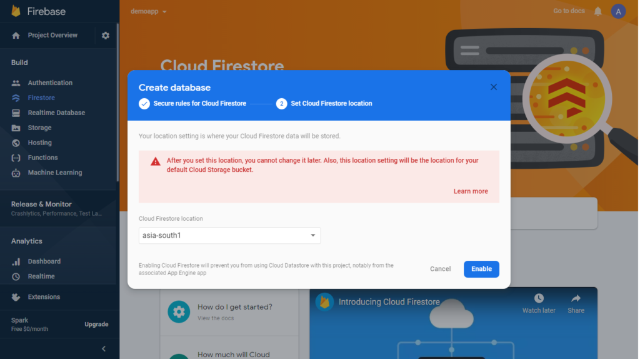Click the Authentication people icon
The width and height of the screenshot is (640, 359).
(x=16, y=83)
